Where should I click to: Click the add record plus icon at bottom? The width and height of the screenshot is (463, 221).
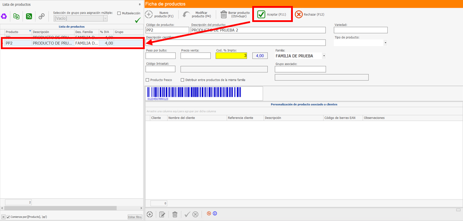[x=150, y=214]
